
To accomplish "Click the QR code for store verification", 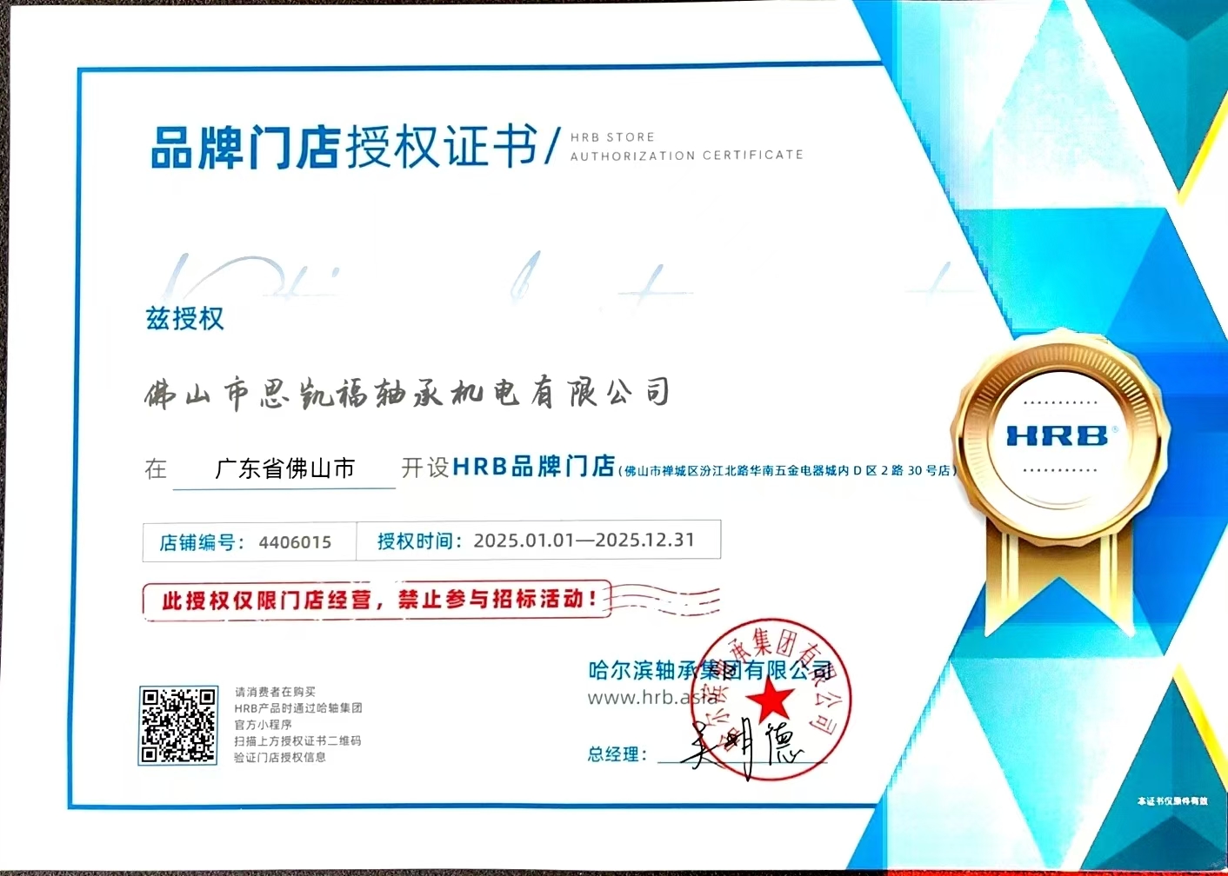I will [178, 725].
